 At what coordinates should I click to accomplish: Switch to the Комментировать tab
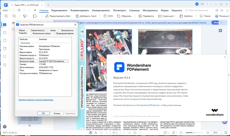pyautogui.click(x=80, y=10)
